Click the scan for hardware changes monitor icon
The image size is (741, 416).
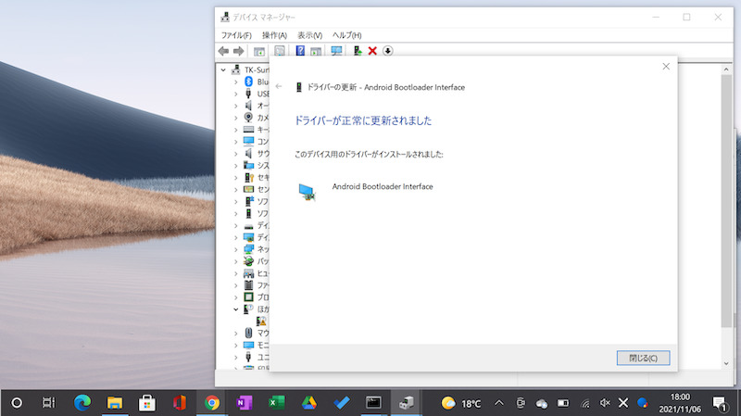click(336, 51)
